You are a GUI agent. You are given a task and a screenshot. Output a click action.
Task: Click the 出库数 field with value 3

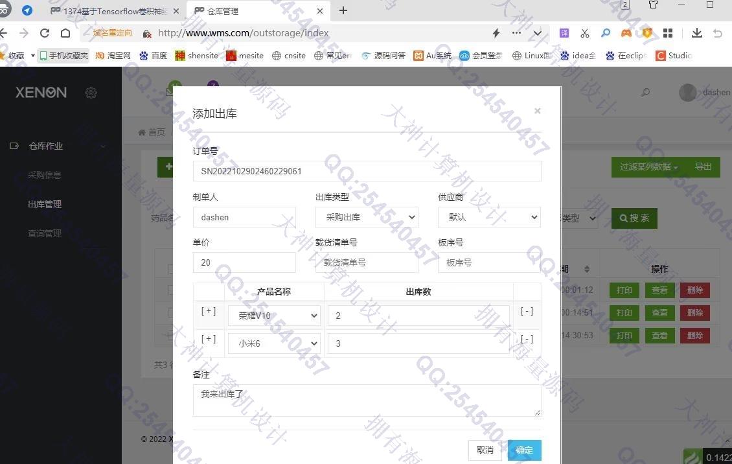[418, 343]
